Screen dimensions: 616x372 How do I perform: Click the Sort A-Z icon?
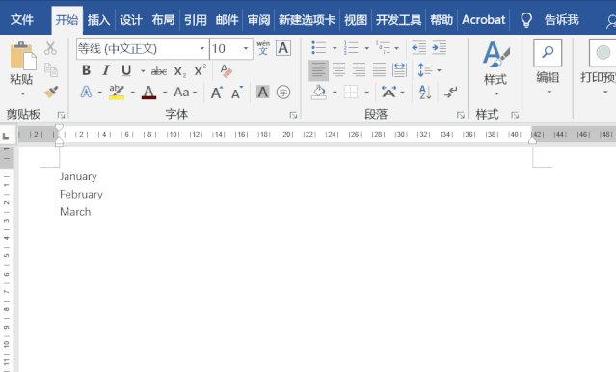point(425,93)
